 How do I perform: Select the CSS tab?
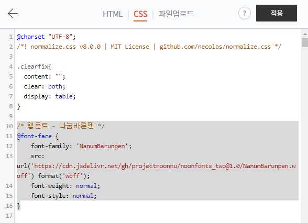pos(140,14)
